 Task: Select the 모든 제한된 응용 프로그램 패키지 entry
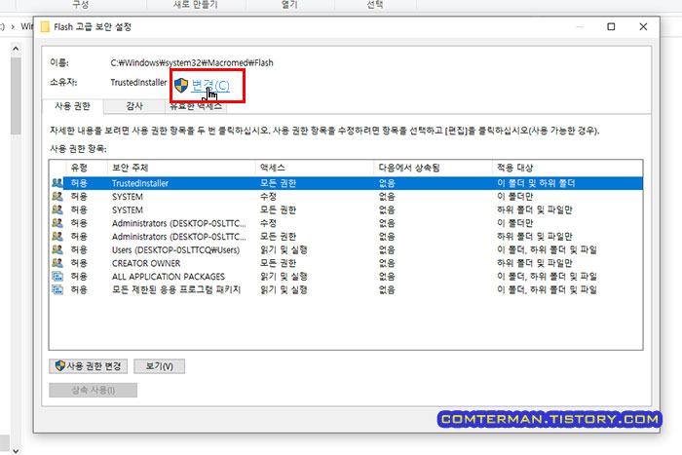[346, 289]
